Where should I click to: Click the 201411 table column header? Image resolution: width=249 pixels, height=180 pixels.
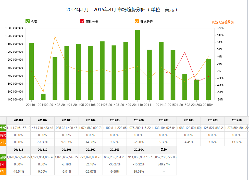[x=18, y=150]
